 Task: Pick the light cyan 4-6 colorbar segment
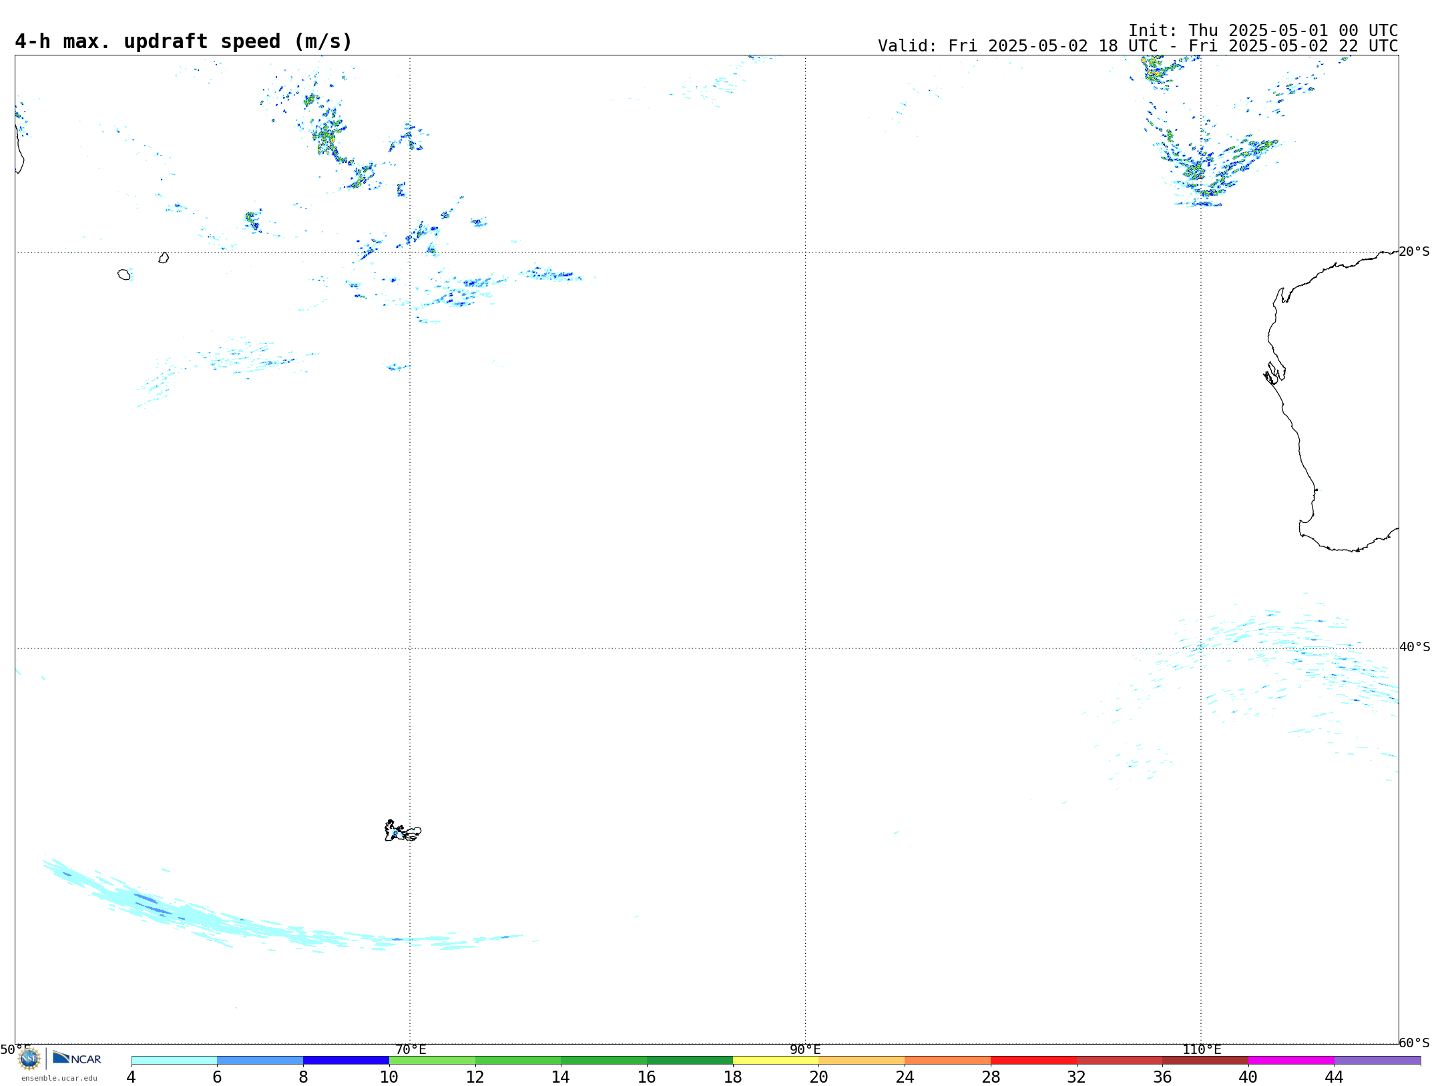pyautogui.click(x=174, y=1061)
